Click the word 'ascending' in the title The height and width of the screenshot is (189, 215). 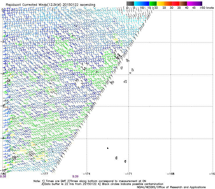[87, 5]
